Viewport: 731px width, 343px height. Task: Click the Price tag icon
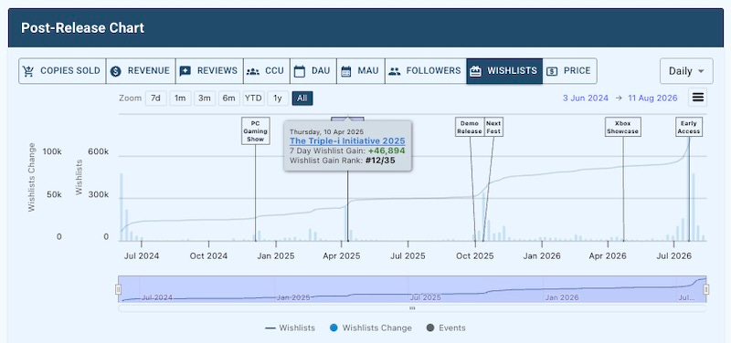click(552, 71)
